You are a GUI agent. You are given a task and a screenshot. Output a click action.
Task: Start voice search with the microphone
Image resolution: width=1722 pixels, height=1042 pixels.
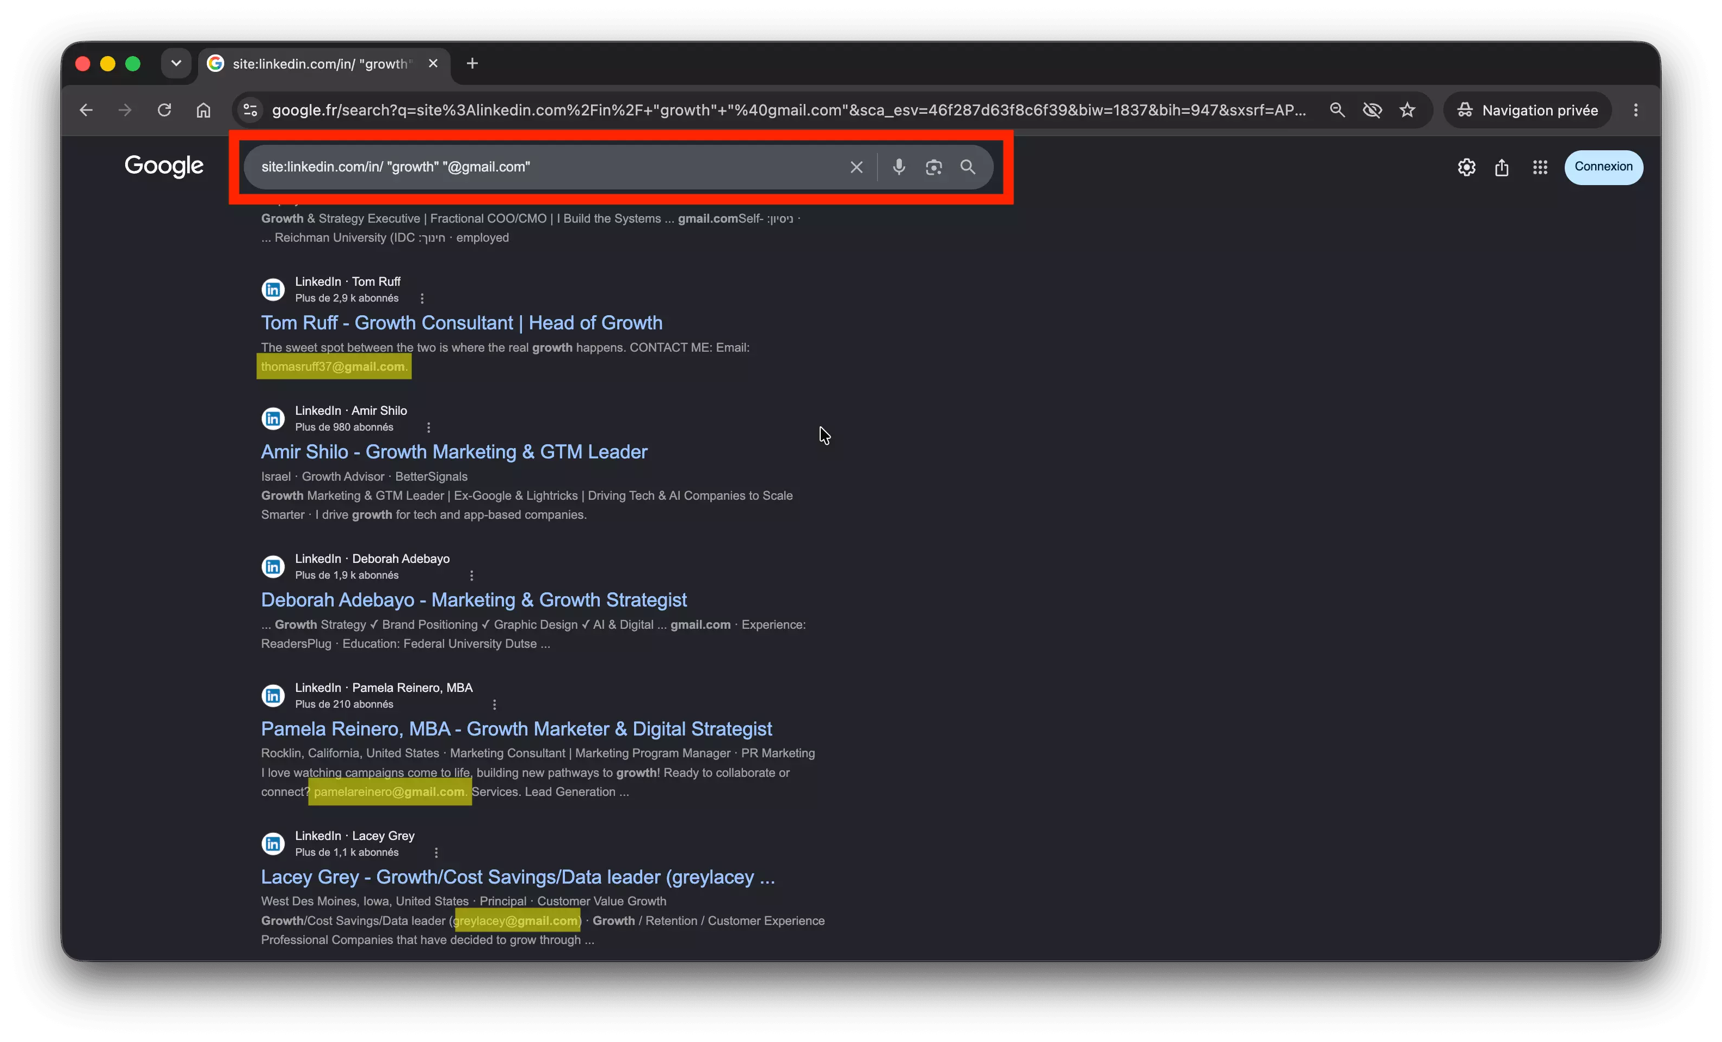(899, 167)
